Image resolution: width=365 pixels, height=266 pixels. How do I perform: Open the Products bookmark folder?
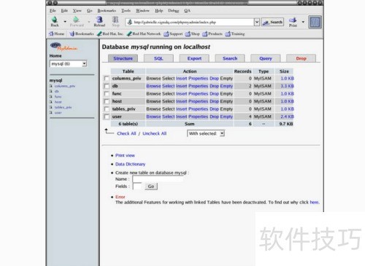click(x=212, y=34)
